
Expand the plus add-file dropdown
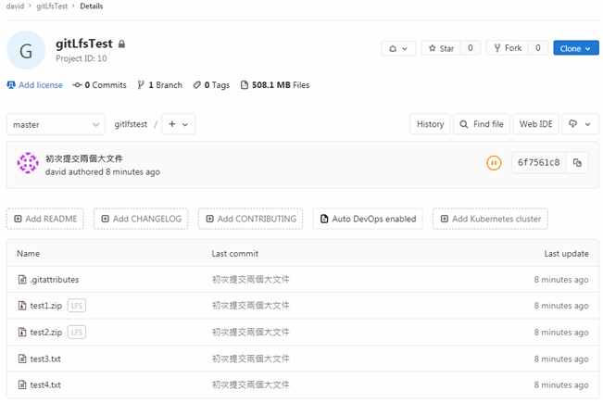coord(178,124)
